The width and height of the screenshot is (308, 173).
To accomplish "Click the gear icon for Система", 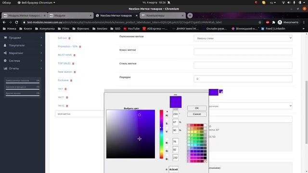I will tap(5, 61).
